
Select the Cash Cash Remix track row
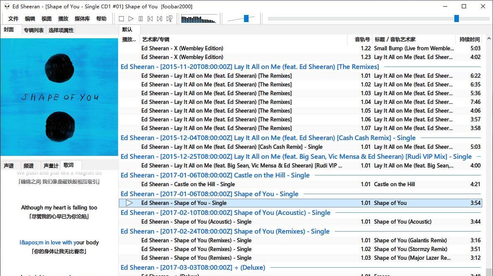(x=300, y=147)
